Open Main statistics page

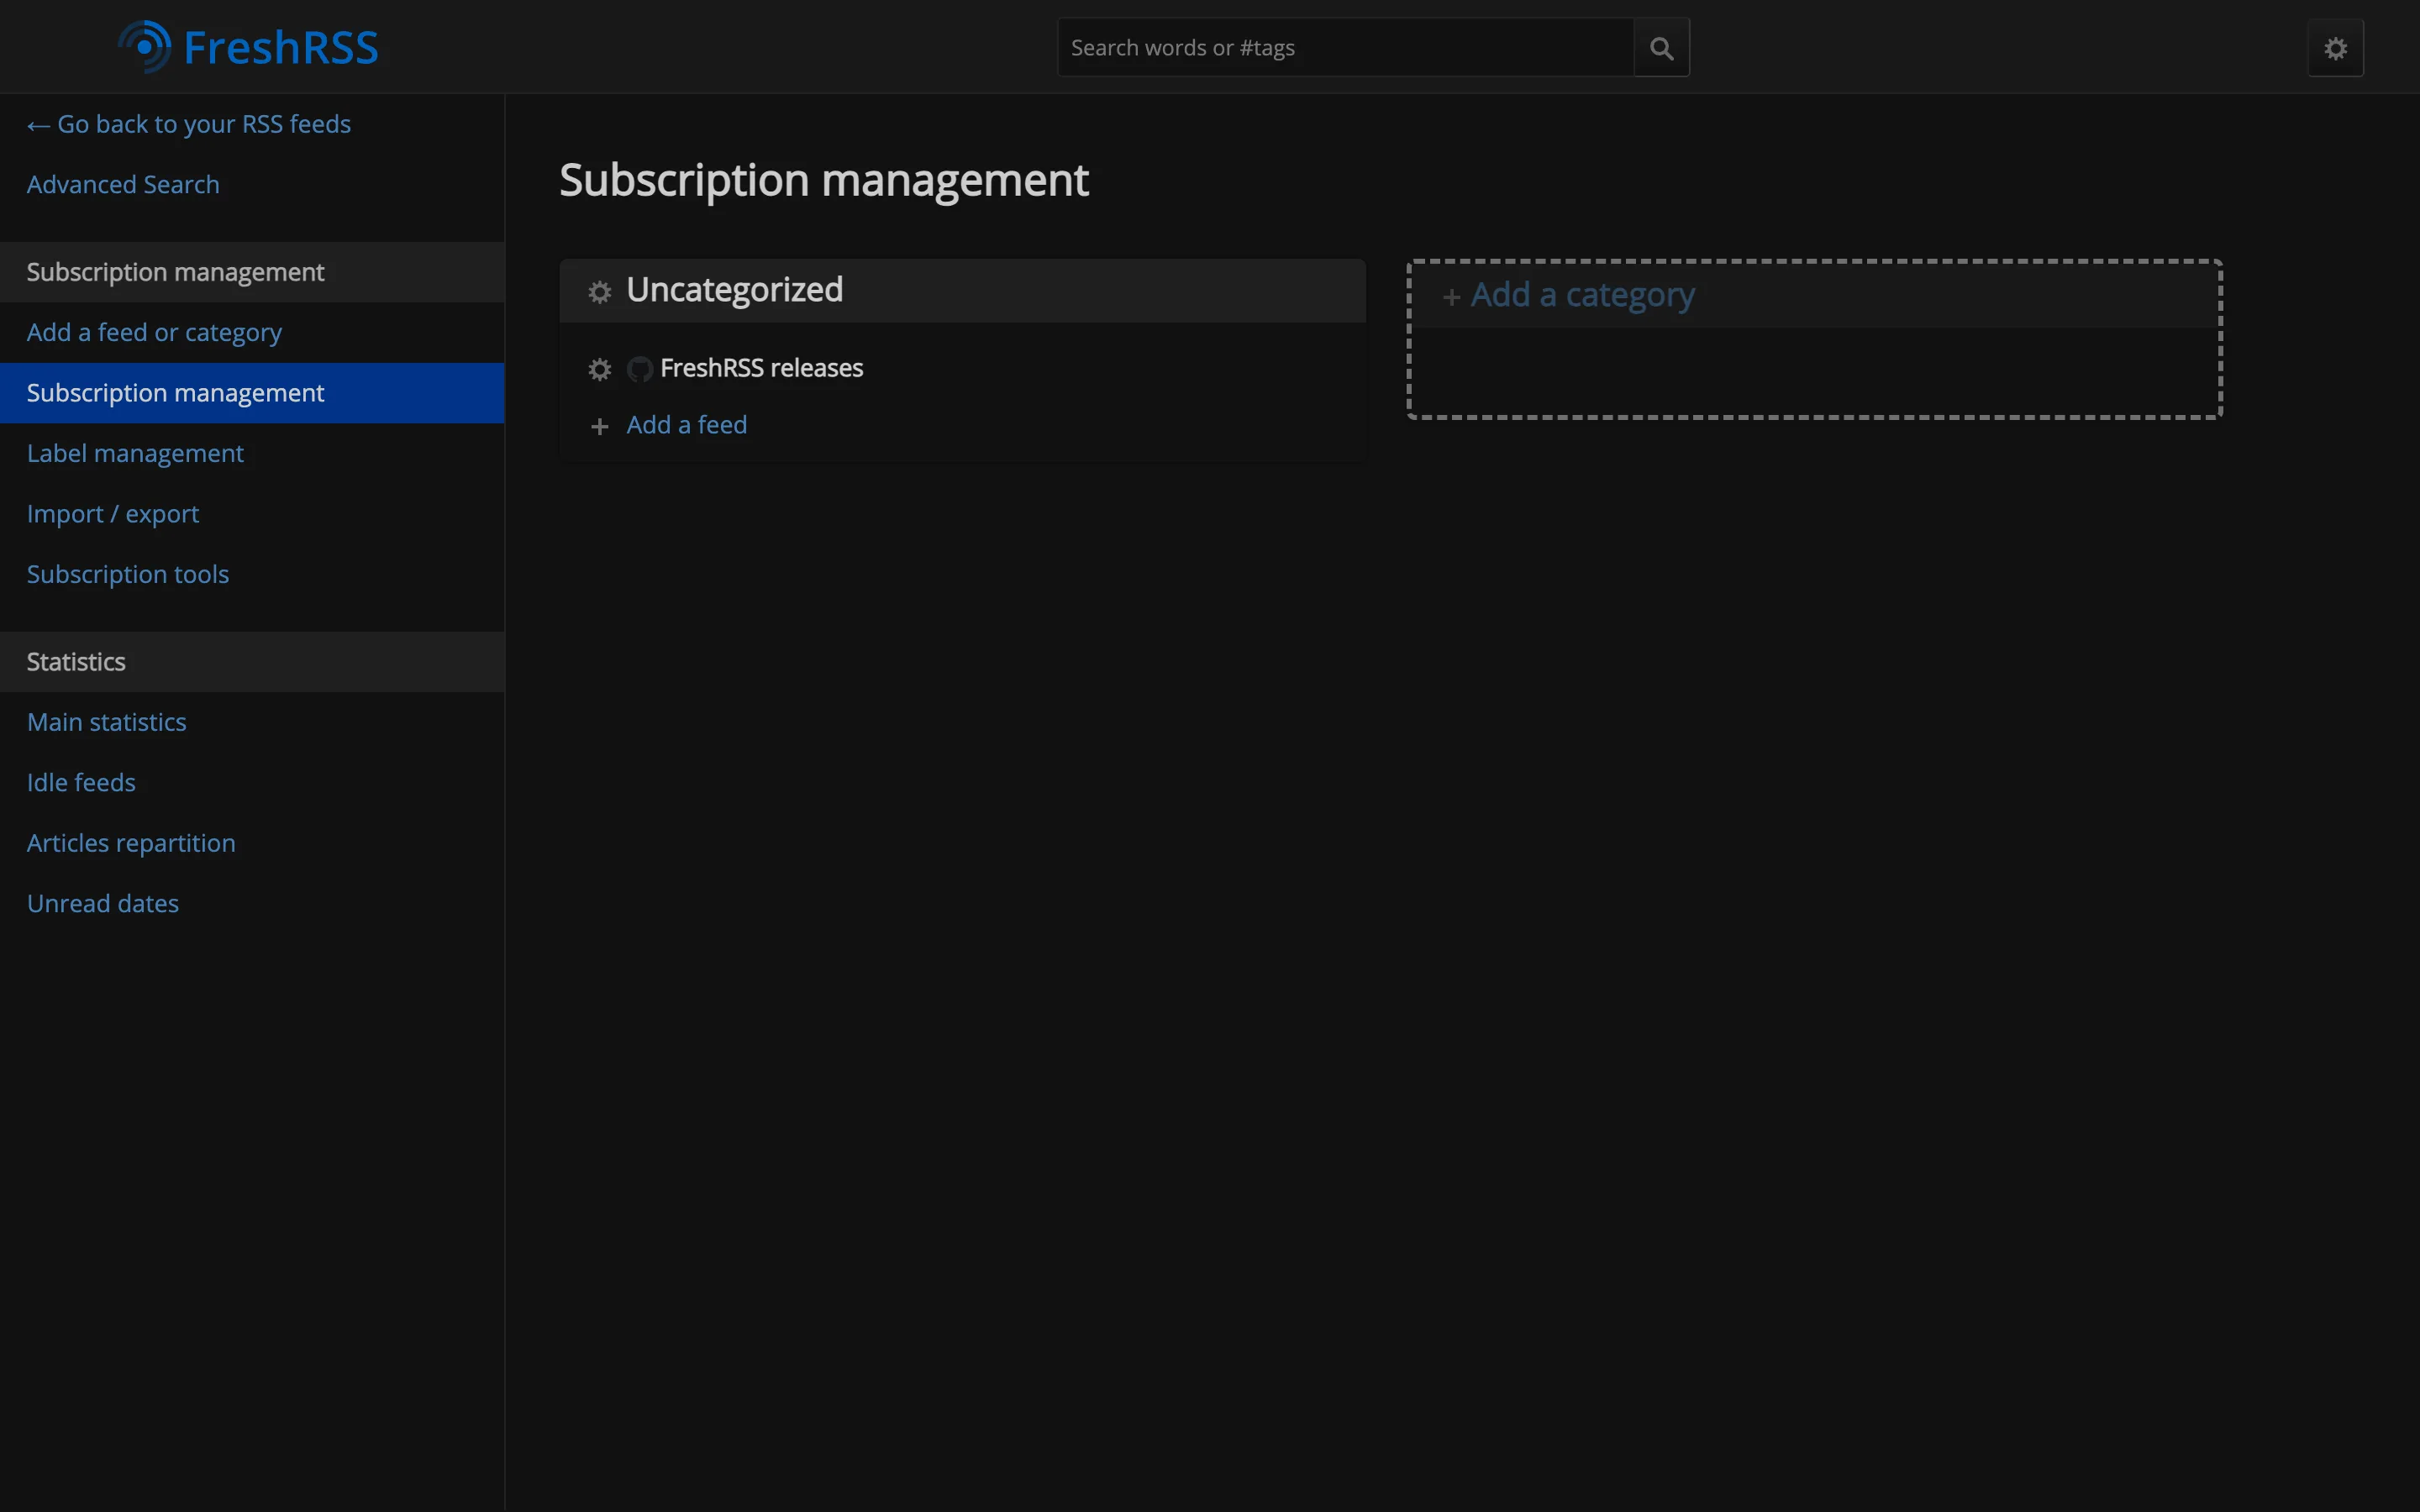(x=252, y=722)
